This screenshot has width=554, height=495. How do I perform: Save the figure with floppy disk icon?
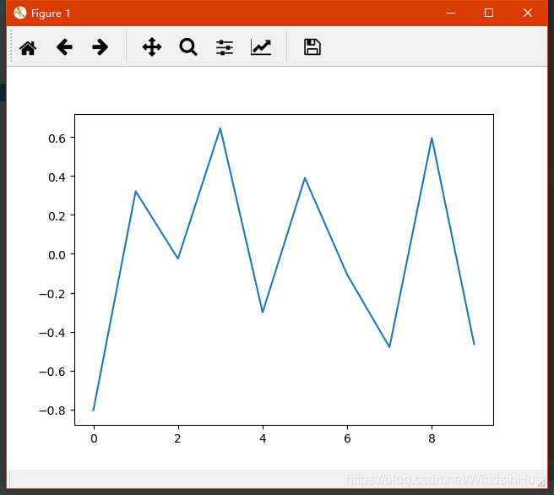pyautogui.click(x=312, y=47)
